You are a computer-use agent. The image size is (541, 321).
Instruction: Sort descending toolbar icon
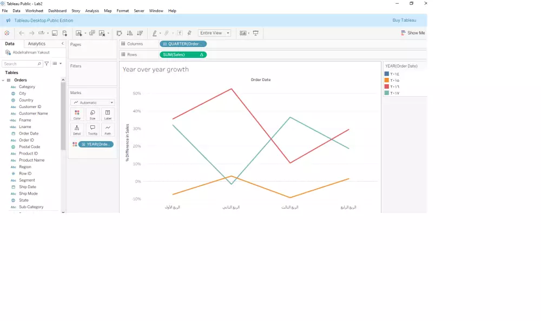coord(140,33)
